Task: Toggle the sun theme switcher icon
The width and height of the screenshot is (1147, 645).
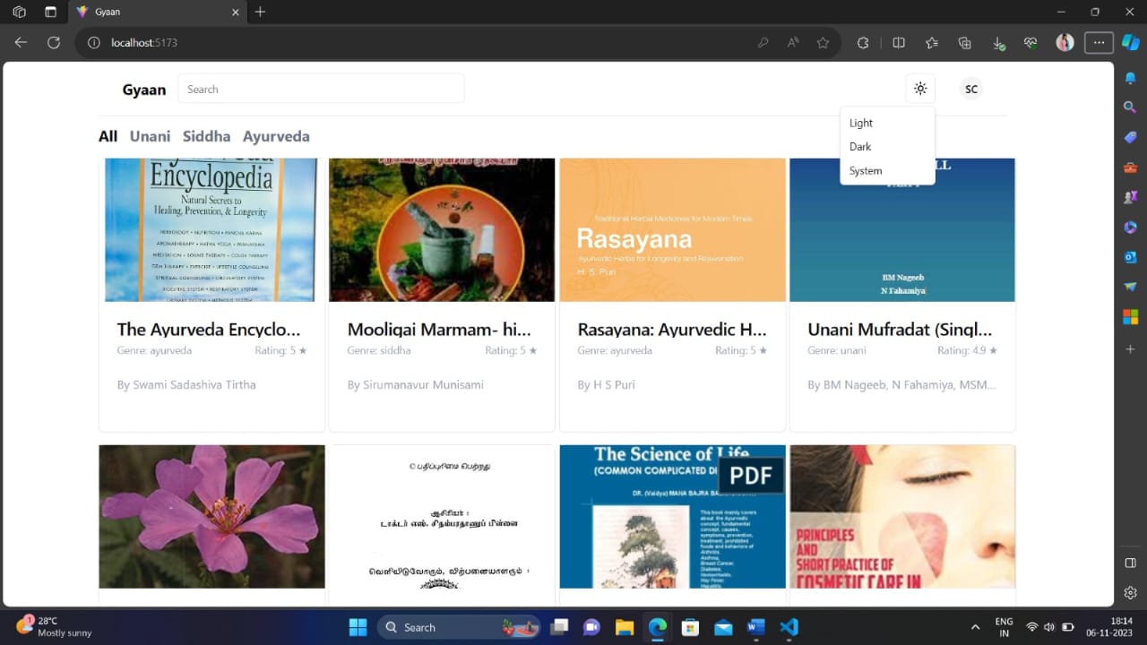Action: click(919, 89)
